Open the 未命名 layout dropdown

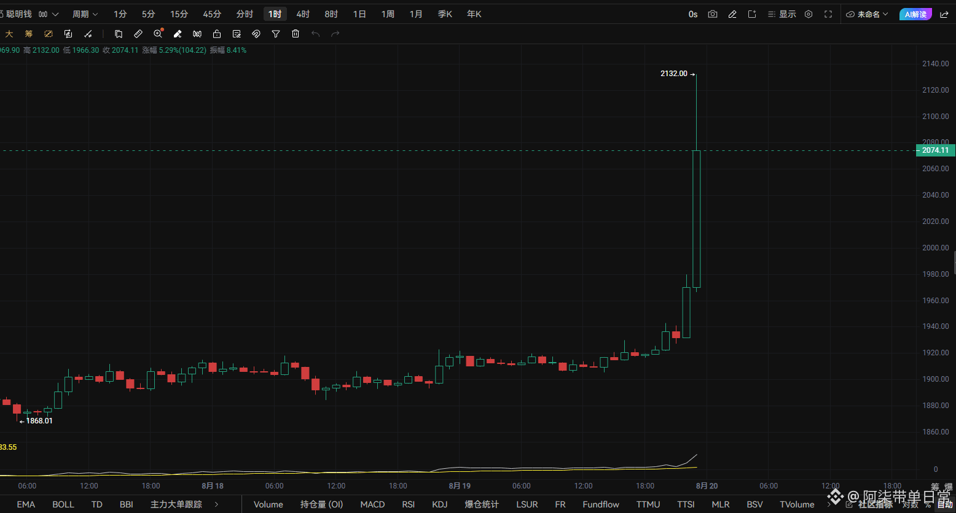pyautogui.click(x=868, y=14)
